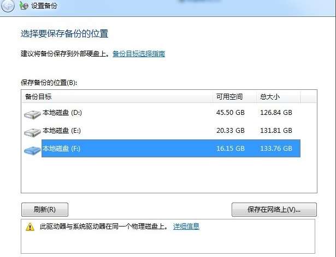Click the 45.50 GB free space cell

pyautogui.click(x=231, y=113)
